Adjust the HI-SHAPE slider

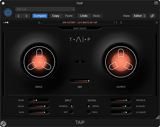(121, 106)
